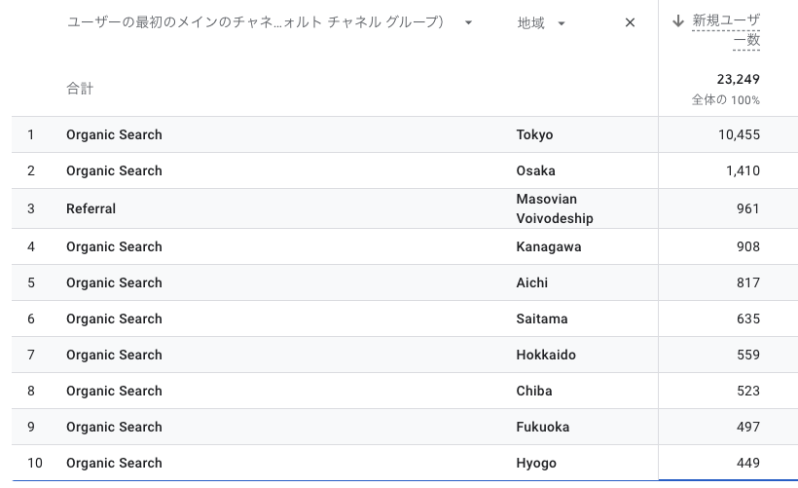Image resolution: width=798 pixels, height=488 pixels.
Task: Click the Osaka region cell
Action: tap(535, 170)
